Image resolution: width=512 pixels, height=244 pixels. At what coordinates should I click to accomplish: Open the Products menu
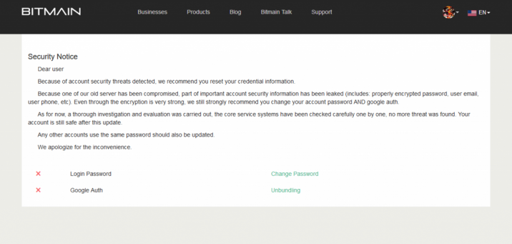pos(198,12)
